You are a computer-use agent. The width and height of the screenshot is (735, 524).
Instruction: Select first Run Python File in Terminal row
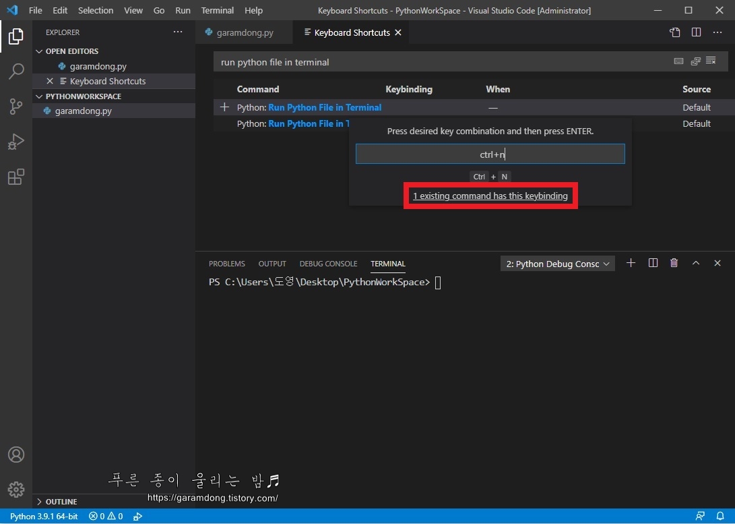coord(474,107)
